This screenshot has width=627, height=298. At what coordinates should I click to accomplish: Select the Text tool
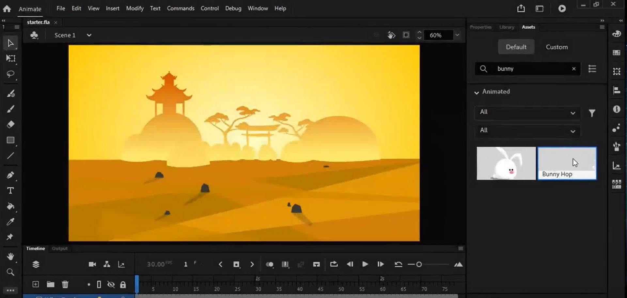[10, 190]
